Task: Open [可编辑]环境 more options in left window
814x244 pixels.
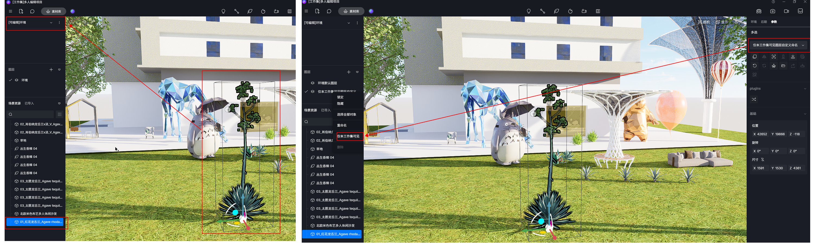Action: [x=59, y=23]
